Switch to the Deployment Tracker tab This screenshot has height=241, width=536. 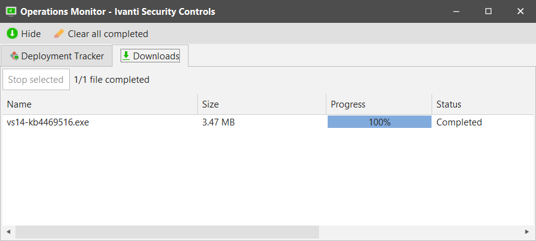(56, 56)
